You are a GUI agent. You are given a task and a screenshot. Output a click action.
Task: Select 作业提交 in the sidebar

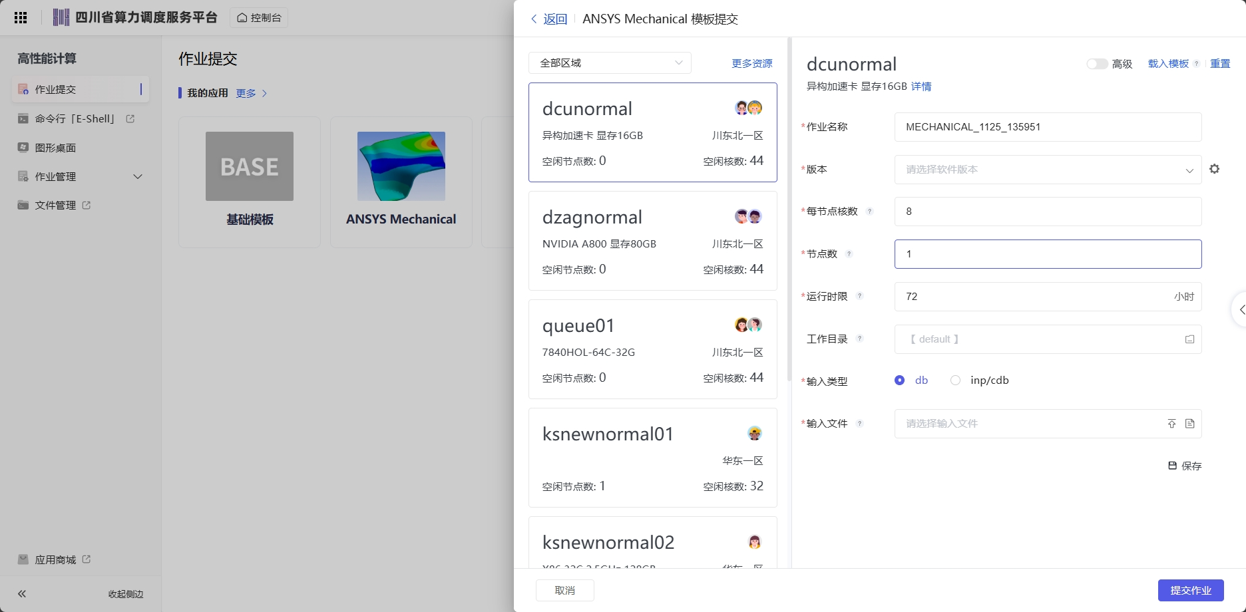point(80,89)
